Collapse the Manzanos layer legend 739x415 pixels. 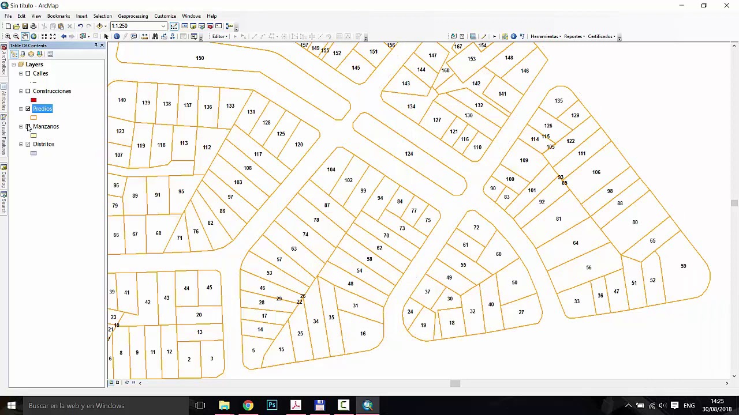coord(21,126)
